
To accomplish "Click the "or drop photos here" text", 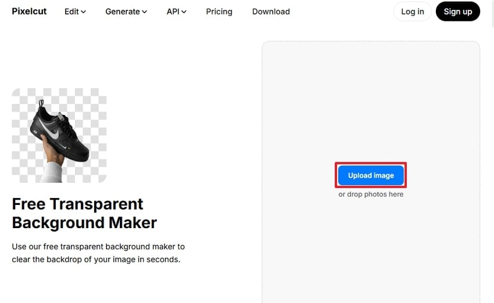I will [x=371, y=194].
